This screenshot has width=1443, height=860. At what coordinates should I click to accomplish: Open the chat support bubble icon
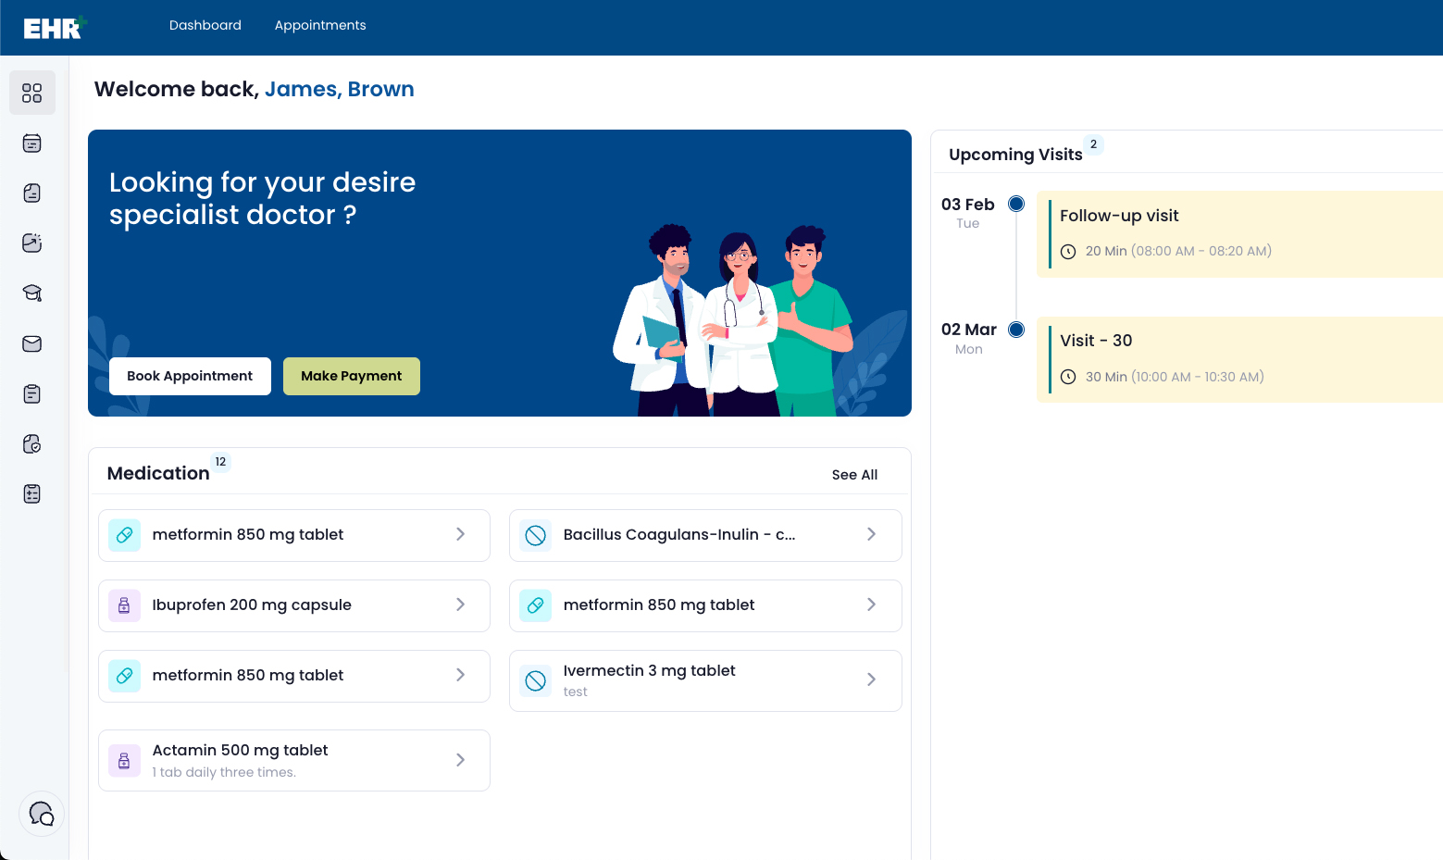point(42,814)
